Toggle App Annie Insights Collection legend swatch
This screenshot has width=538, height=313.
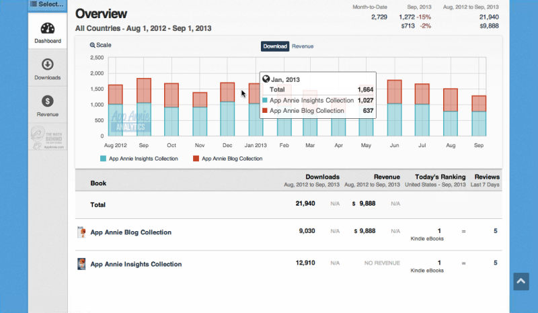(x=103, y=159)
